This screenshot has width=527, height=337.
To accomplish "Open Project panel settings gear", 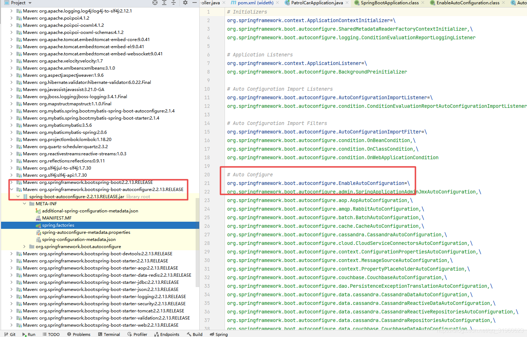I will point(185,2).
